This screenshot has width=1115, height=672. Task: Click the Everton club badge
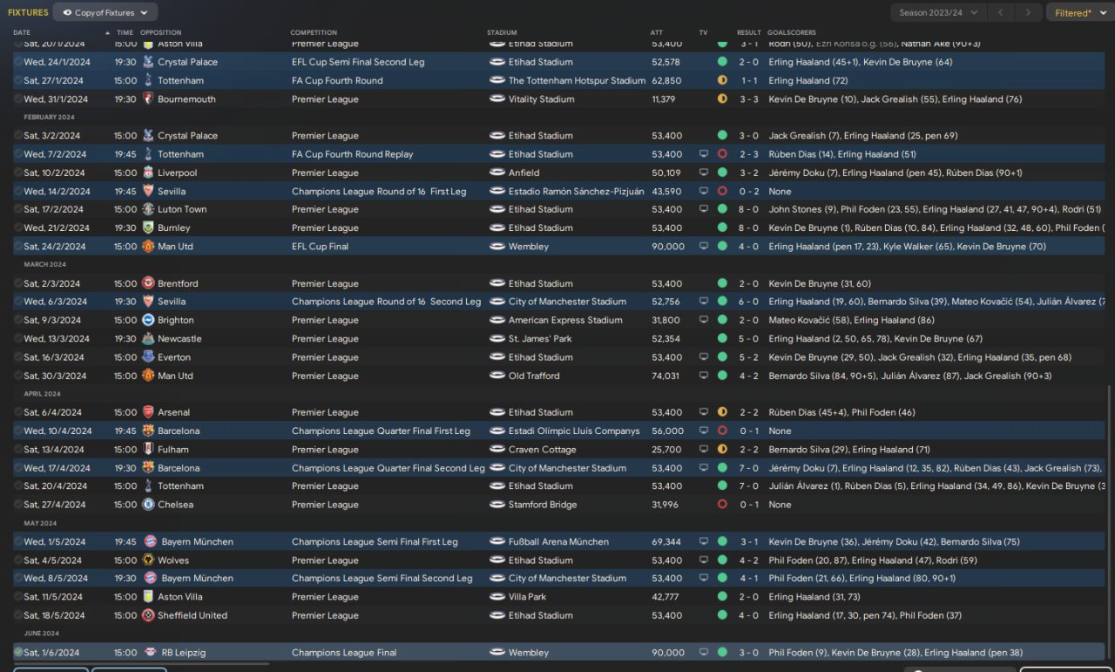(x=148, y=357)
